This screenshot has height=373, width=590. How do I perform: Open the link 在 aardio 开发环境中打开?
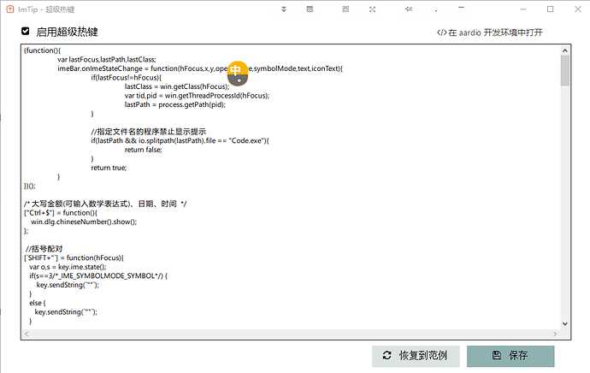(490, 33)
